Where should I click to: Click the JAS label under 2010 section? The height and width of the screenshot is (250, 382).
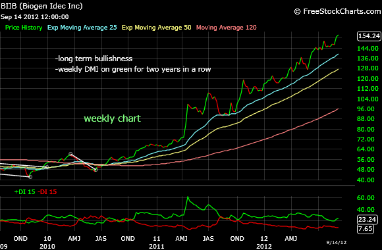click(101, 239)
